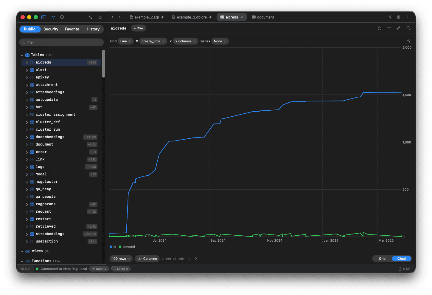Viewport: 432px width, 295px height.
Task: Open the example_2.sql tab
Action: [147, 17]
